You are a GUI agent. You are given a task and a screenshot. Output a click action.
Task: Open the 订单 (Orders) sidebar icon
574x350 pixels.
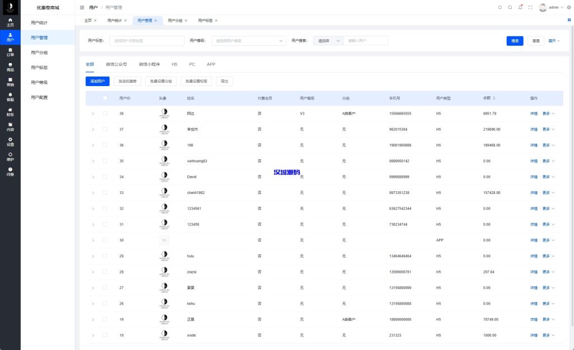10,52
